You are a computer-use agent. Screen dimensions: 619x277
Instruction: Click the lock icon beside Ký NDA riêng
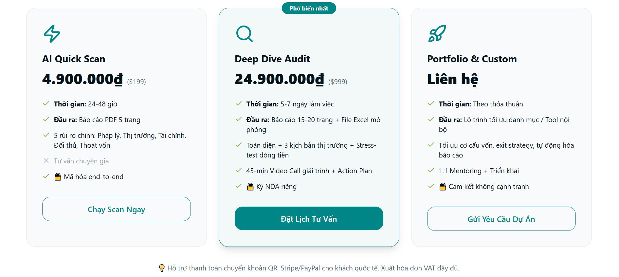pos(250,187)
